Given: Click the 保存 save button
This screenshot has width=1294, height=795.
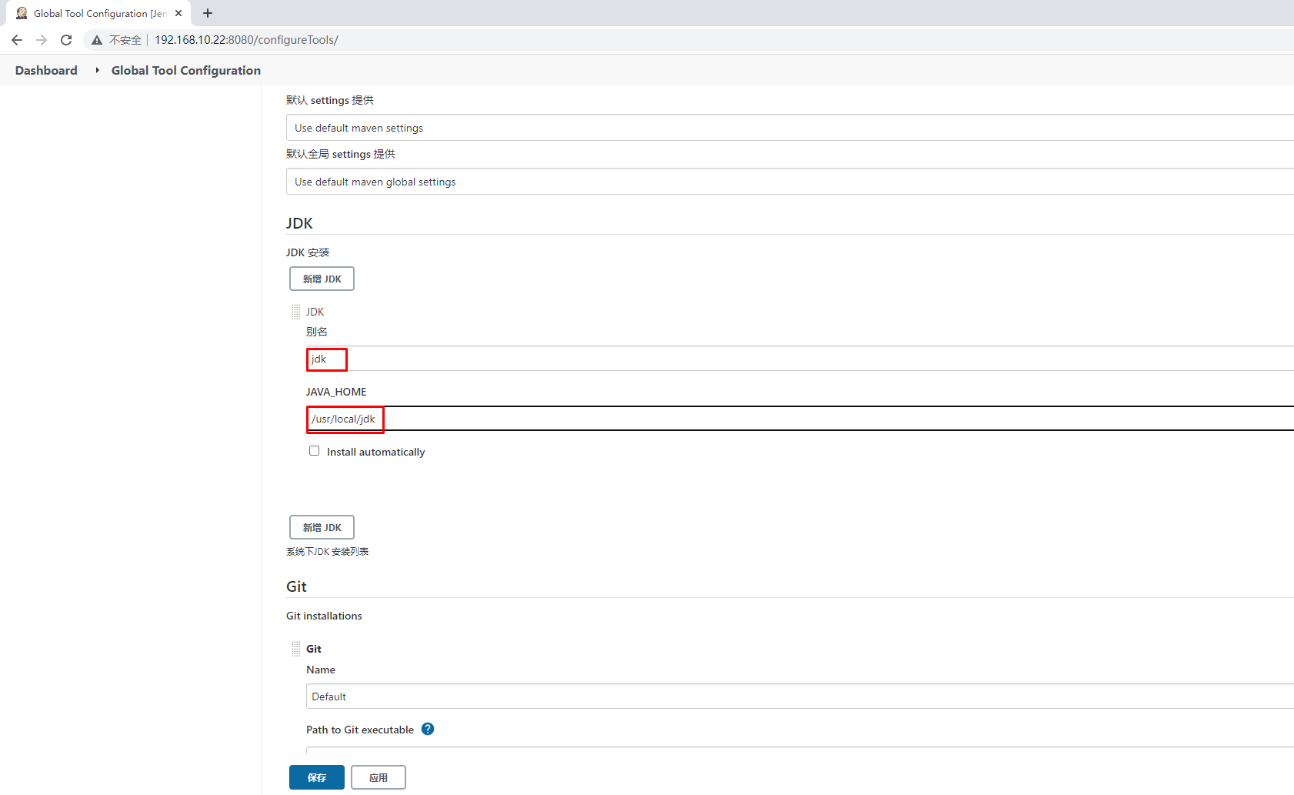Looking at the screenshot, I should coord(316,777).
